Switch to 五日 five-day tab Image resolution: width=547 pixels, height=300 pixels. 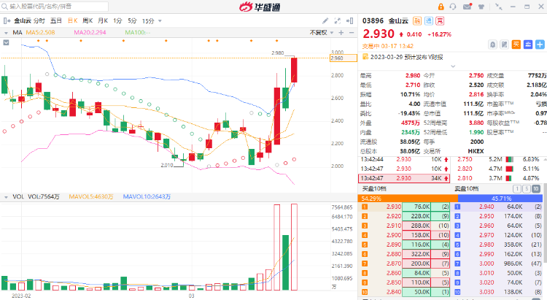click(56, 21)
